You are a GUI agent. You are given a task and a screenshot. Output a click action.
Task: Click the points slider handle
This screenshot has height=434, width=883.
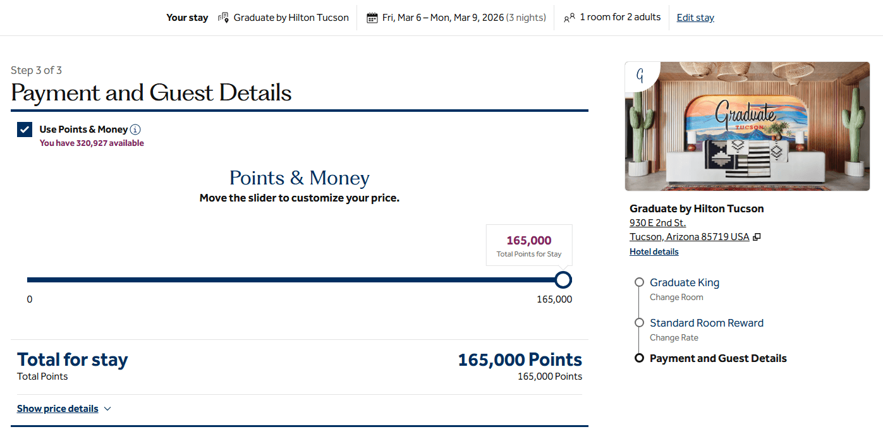point(563,280)
